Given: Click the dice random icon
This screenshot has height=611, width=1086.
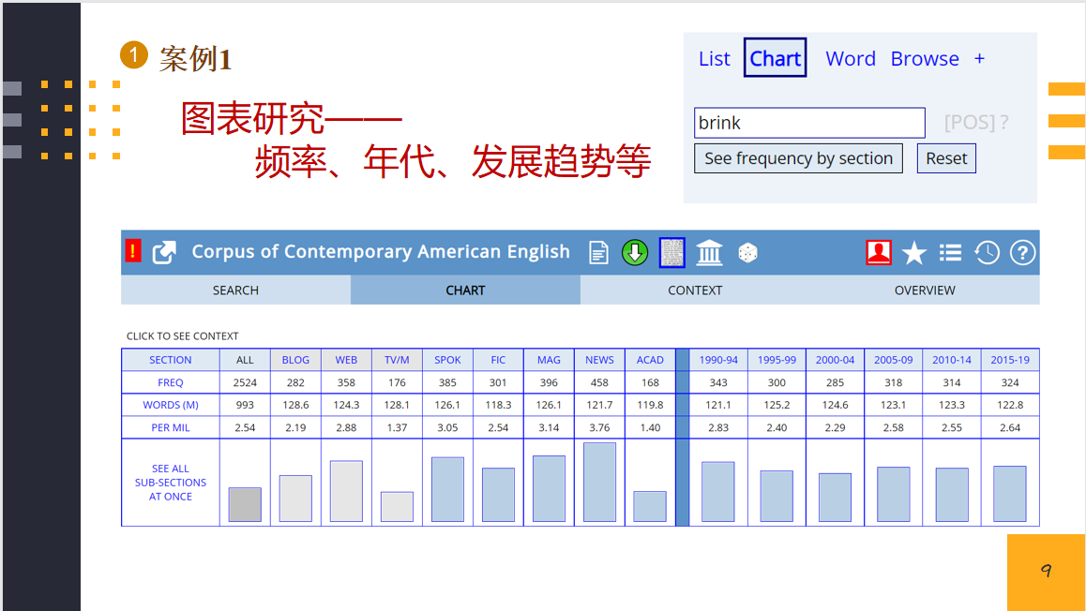Looking at the screenshot, I should pyautogui.click(x=747, y=253).
